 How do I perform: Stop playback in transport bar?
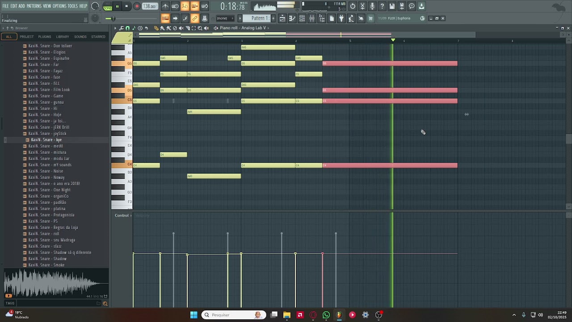126,6
